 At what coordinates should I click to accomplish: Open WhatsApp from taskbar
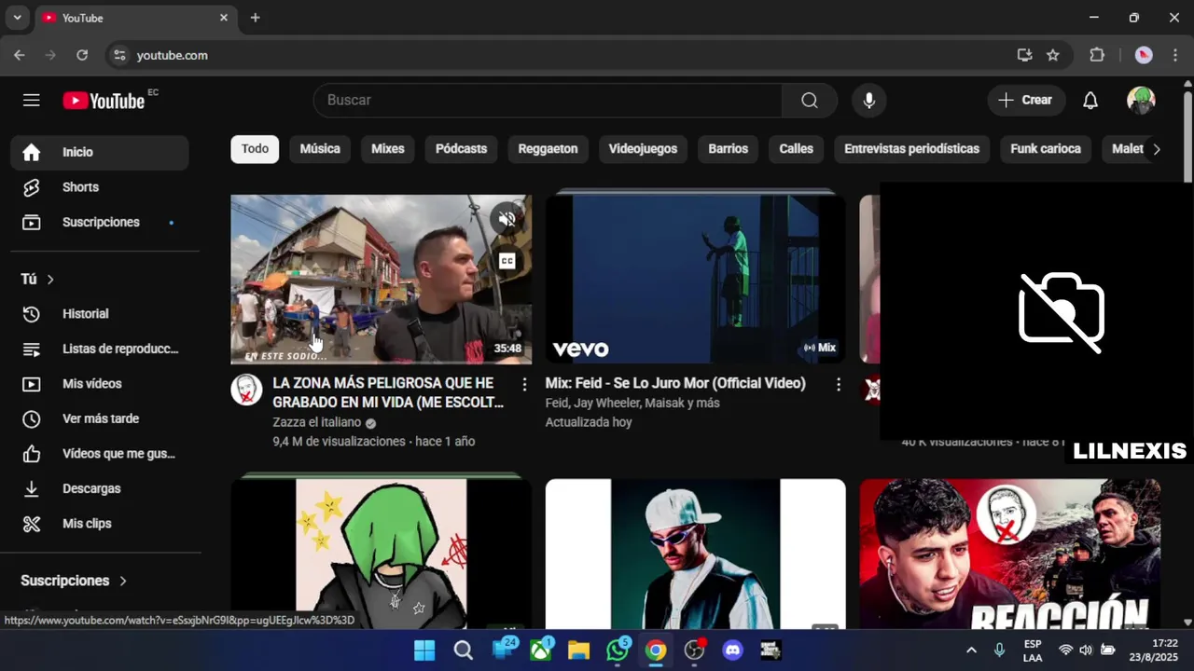click(618, 650)
